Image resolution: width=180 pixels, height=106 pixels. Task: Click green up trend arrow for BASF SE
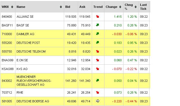pyautogui.click(x=97, y=25)
